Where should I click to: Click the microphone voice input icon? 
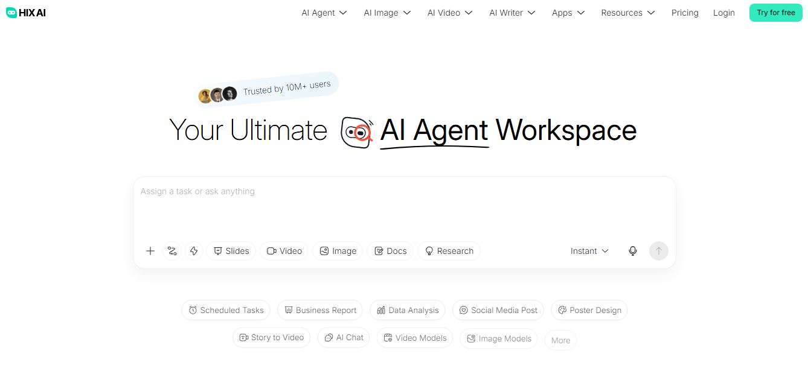pos(633,251)
